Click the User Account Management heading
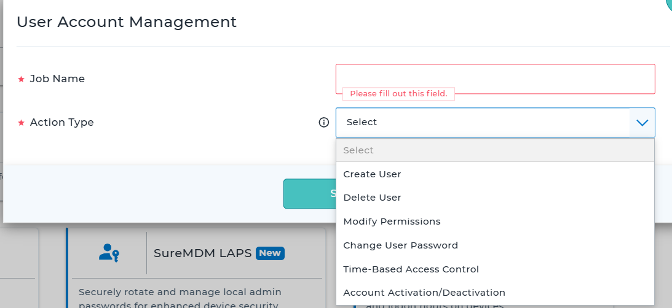This screenshot has height=308, width=672. pyautogui.click(x=127, y=22)
